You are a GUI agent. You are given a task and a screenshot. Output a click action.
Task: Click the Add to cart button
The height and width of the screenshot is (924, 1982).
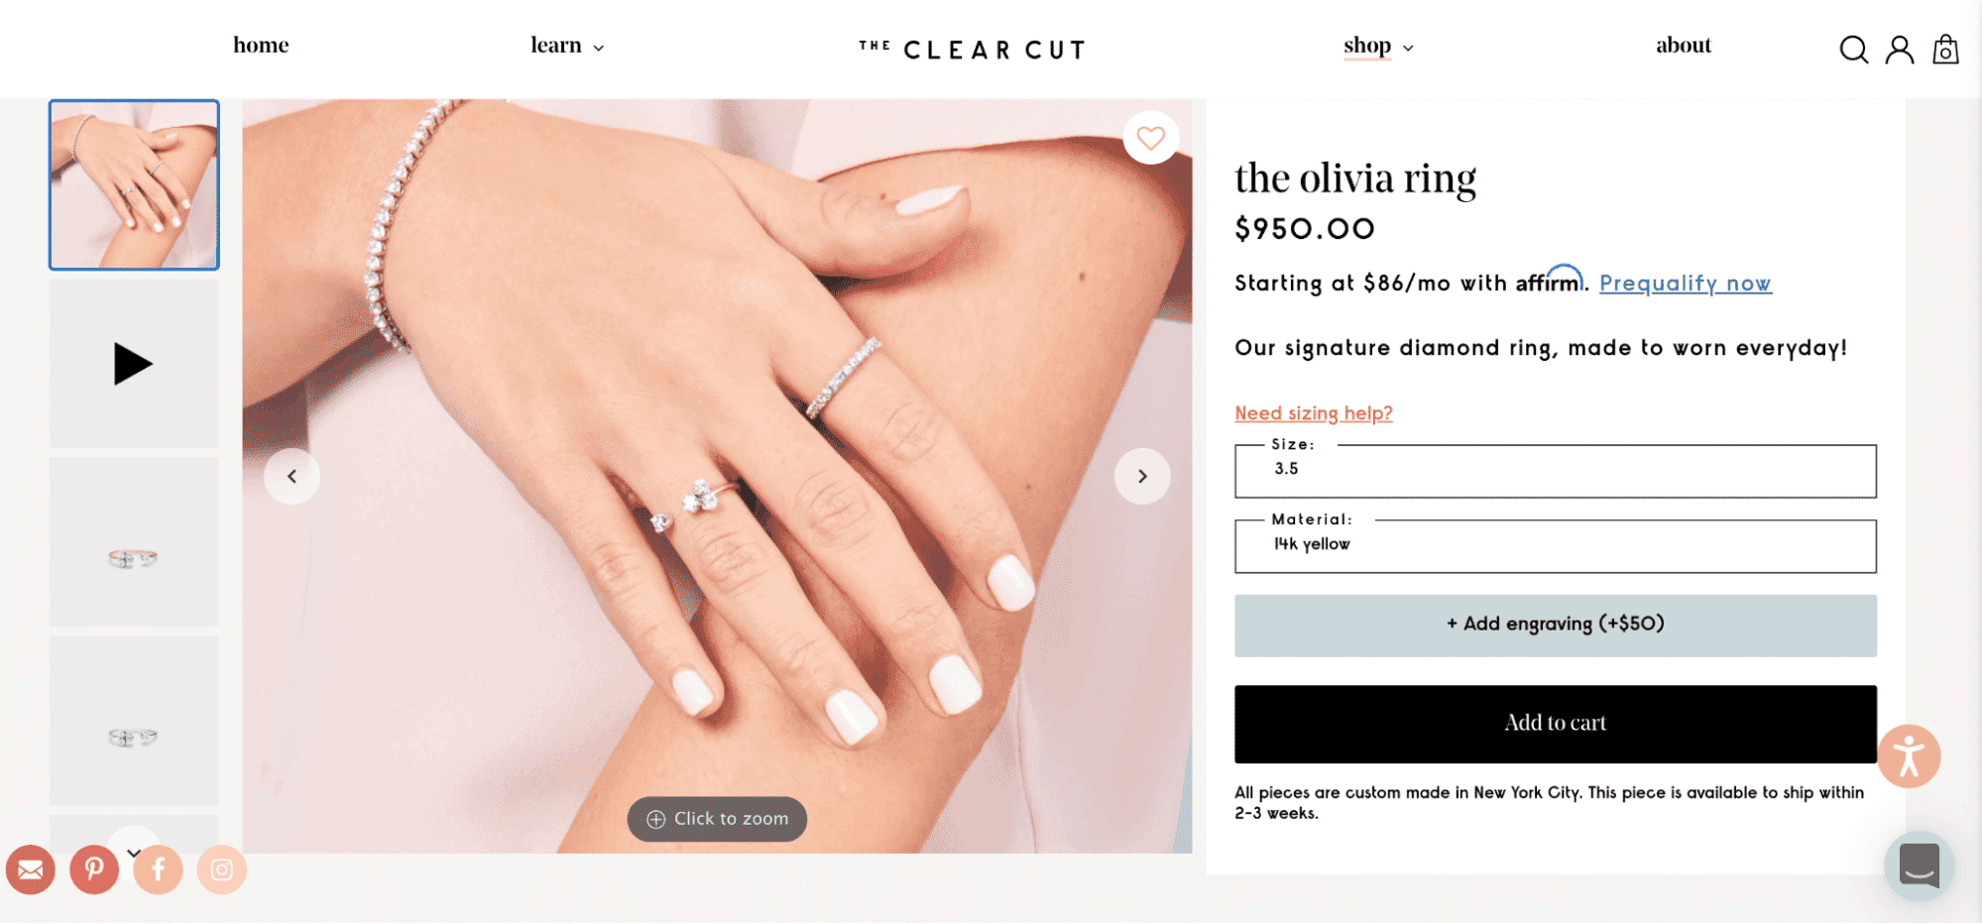click(1555, 724)
